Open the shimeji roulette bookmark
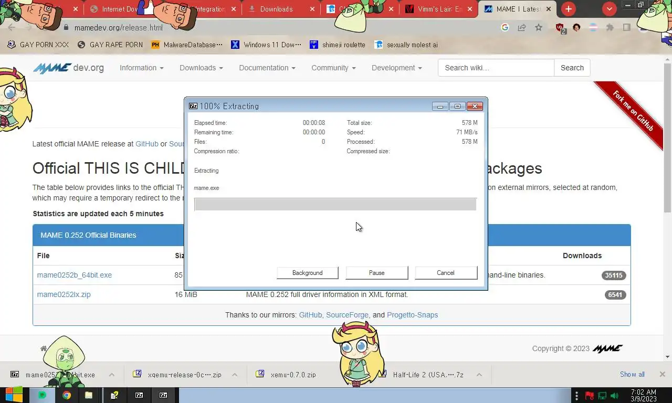The width and height of the screenshot is (672, 403). [x=338, y=45]
